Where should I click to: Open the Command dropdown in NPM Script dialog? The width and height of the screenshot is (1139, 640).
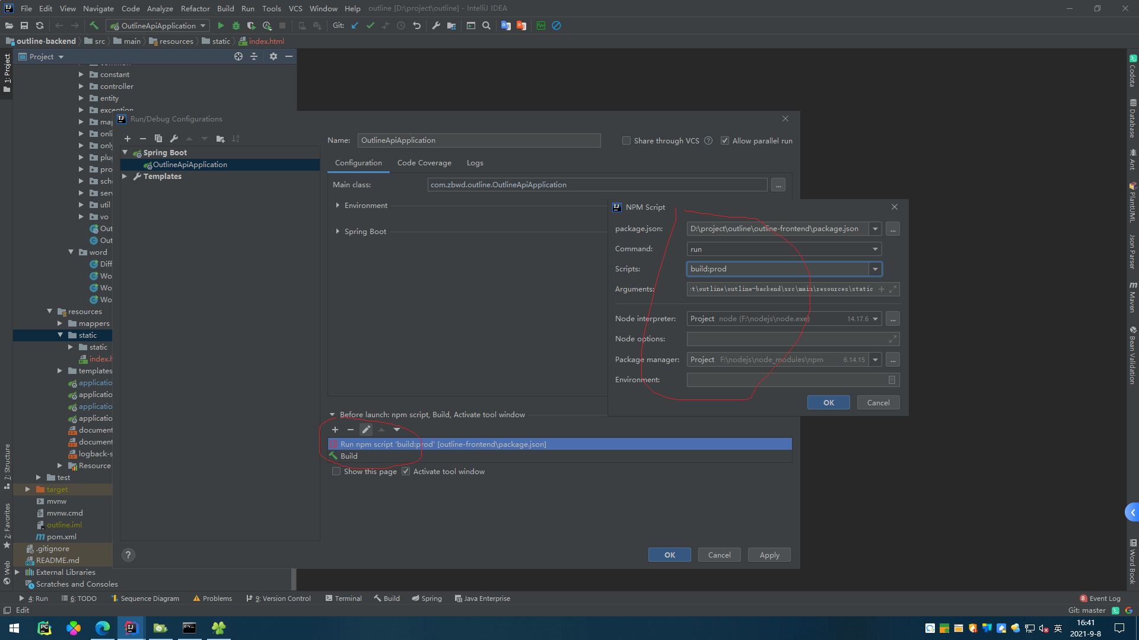875,249
